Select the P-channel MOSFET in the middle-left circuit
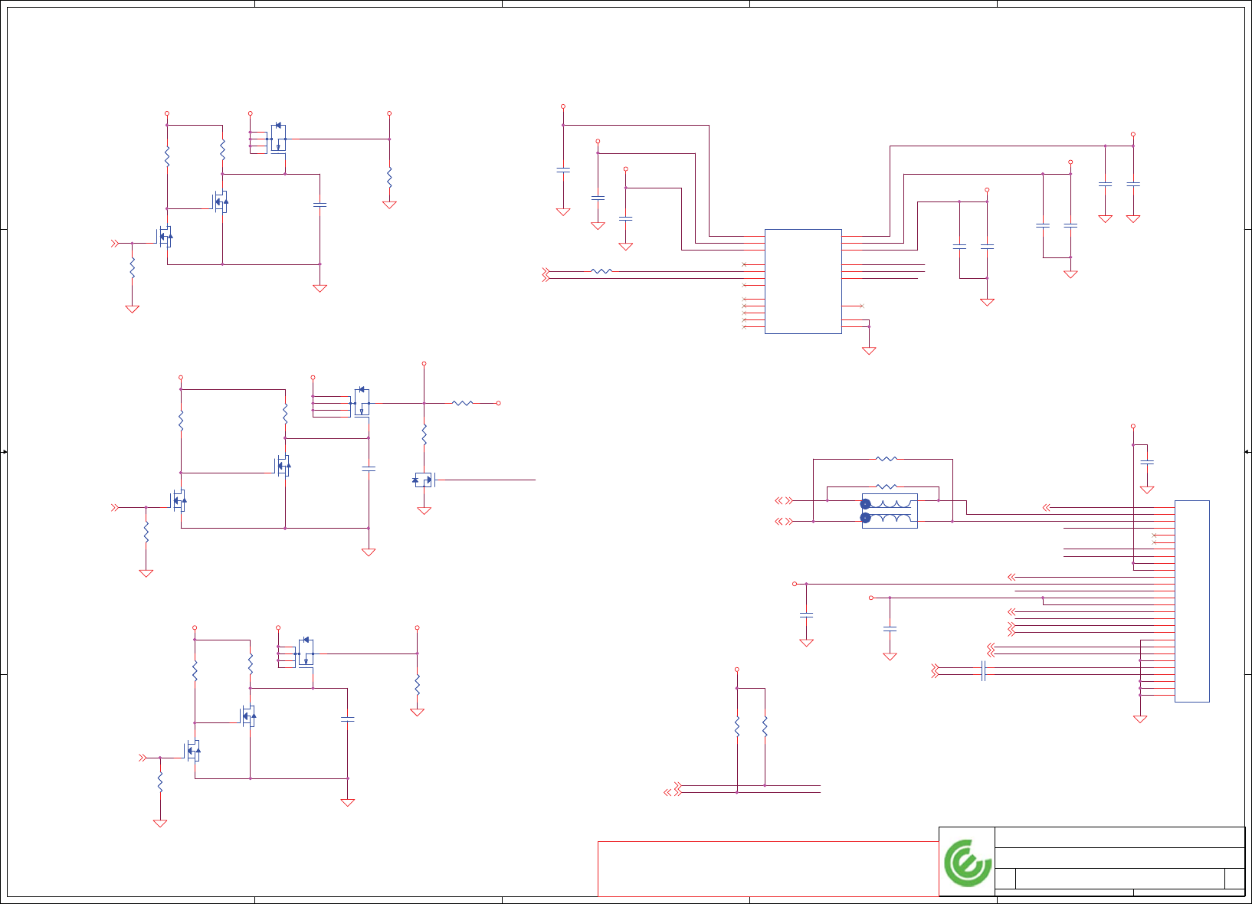The image size is (1252, 904). 361,402
